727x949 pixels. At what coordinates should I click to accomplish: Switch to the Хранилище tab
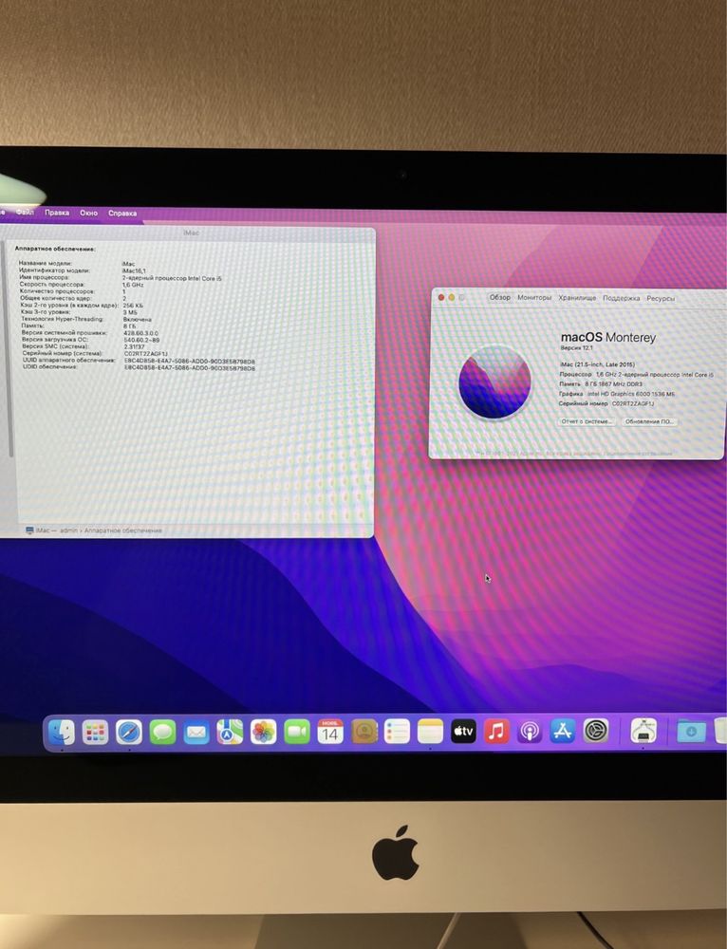pos(577,298)
